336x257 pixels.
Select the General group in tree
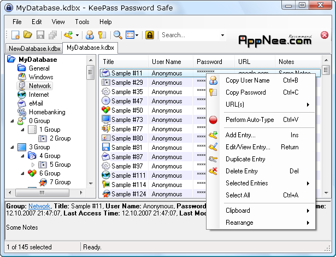pos(39,68)
